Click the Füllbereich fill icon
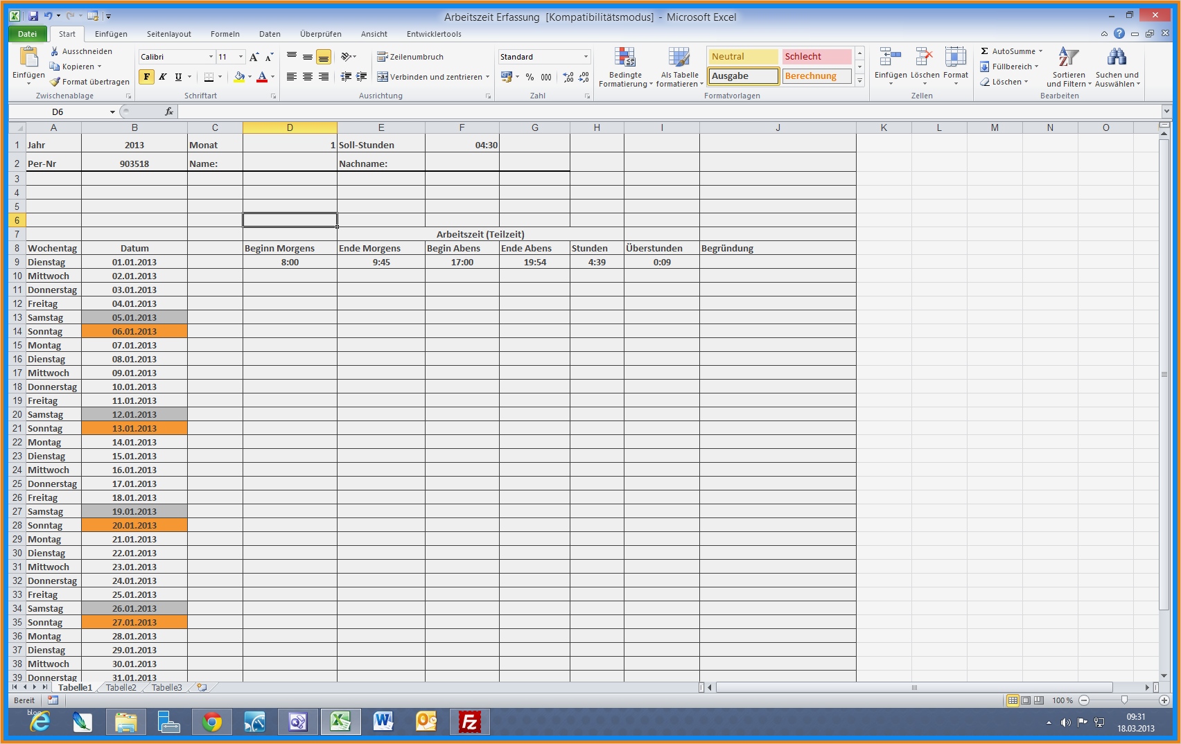Screen dimensions: 1181x744 point(986,66)
